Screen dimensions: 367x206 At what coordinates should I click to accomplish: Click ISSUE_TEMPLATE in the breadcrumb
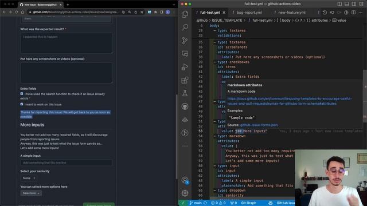[227, 21]
